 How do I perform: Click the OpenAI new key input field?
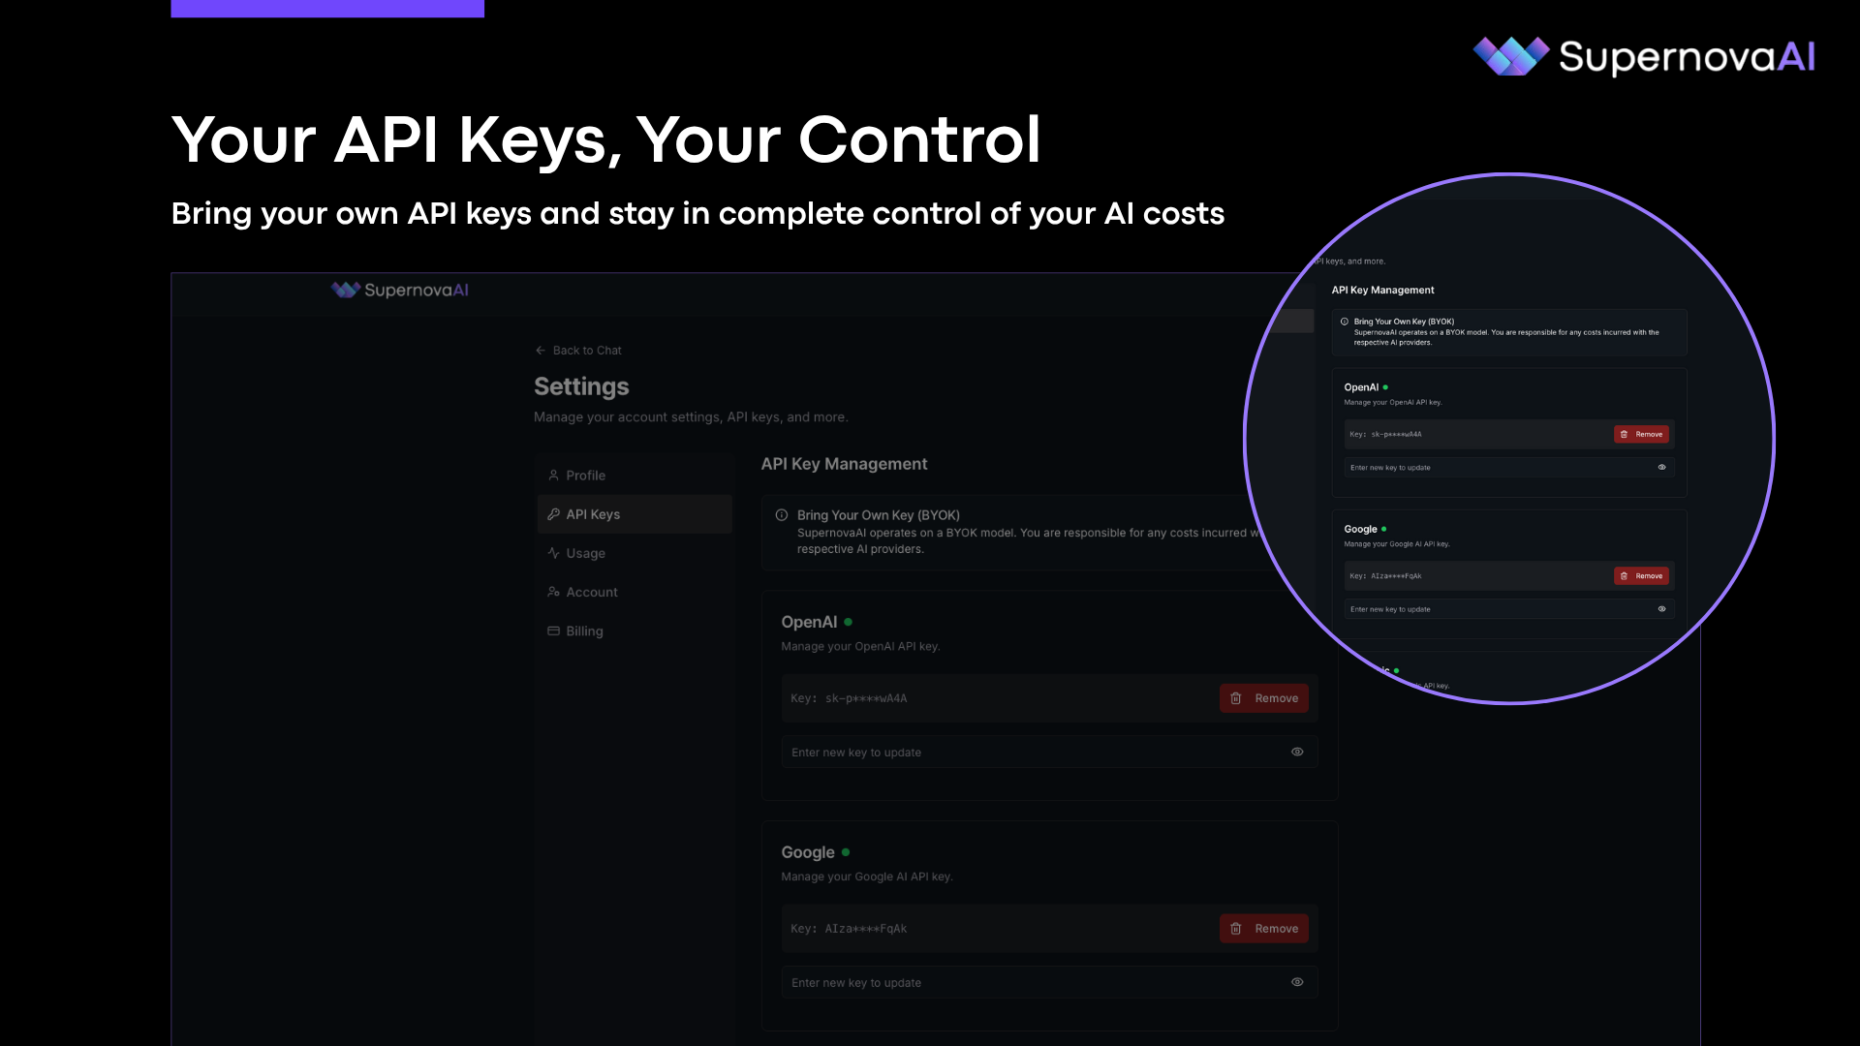click(1027, 753)
